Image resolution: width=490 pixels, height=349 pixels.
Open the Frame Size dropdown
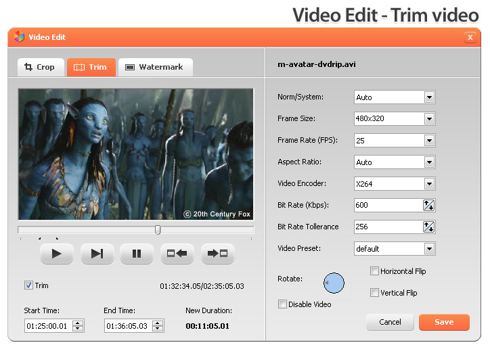click(428, 119)
